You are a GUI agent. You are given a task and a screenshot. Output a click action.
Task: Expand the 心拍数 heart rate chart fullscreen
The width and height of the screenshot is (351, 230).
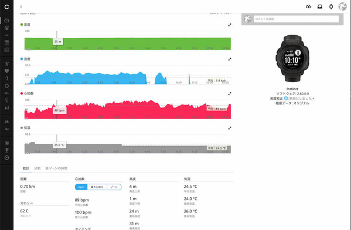(230, 94)
